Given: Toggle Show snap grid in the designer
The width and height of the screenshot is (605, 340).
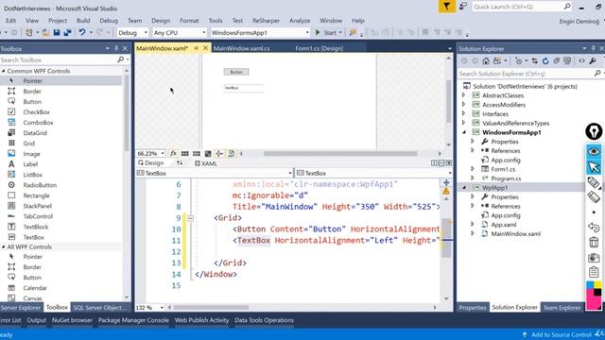Looking at the screenshot, I should [185, 153].
